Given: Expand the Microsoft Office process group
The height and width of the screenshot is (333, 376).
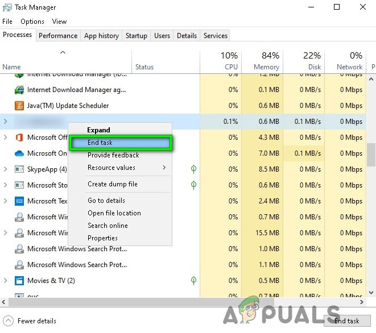Looking at the screenshot, I should pyautogui.click(x=6, y=138).
